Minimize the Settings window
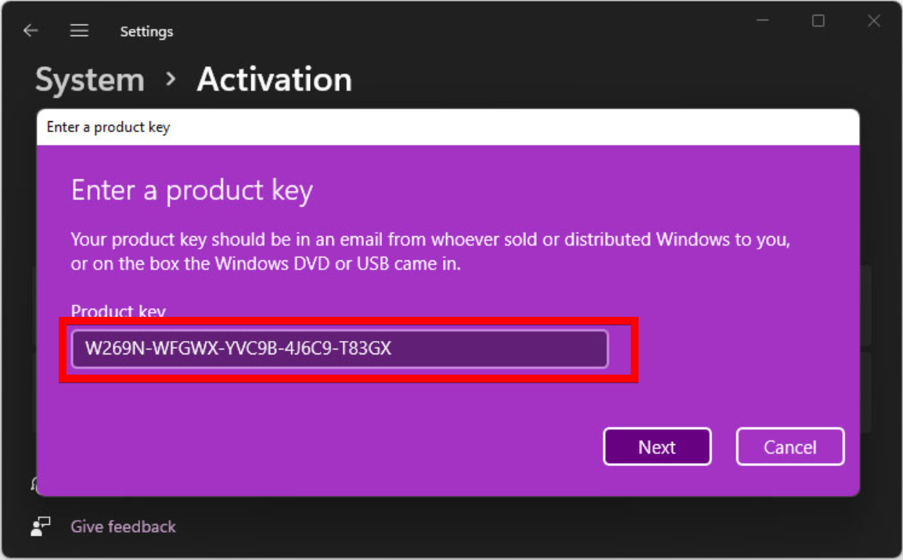The width and height of the screenshot is (903, 560). [762, 21]
